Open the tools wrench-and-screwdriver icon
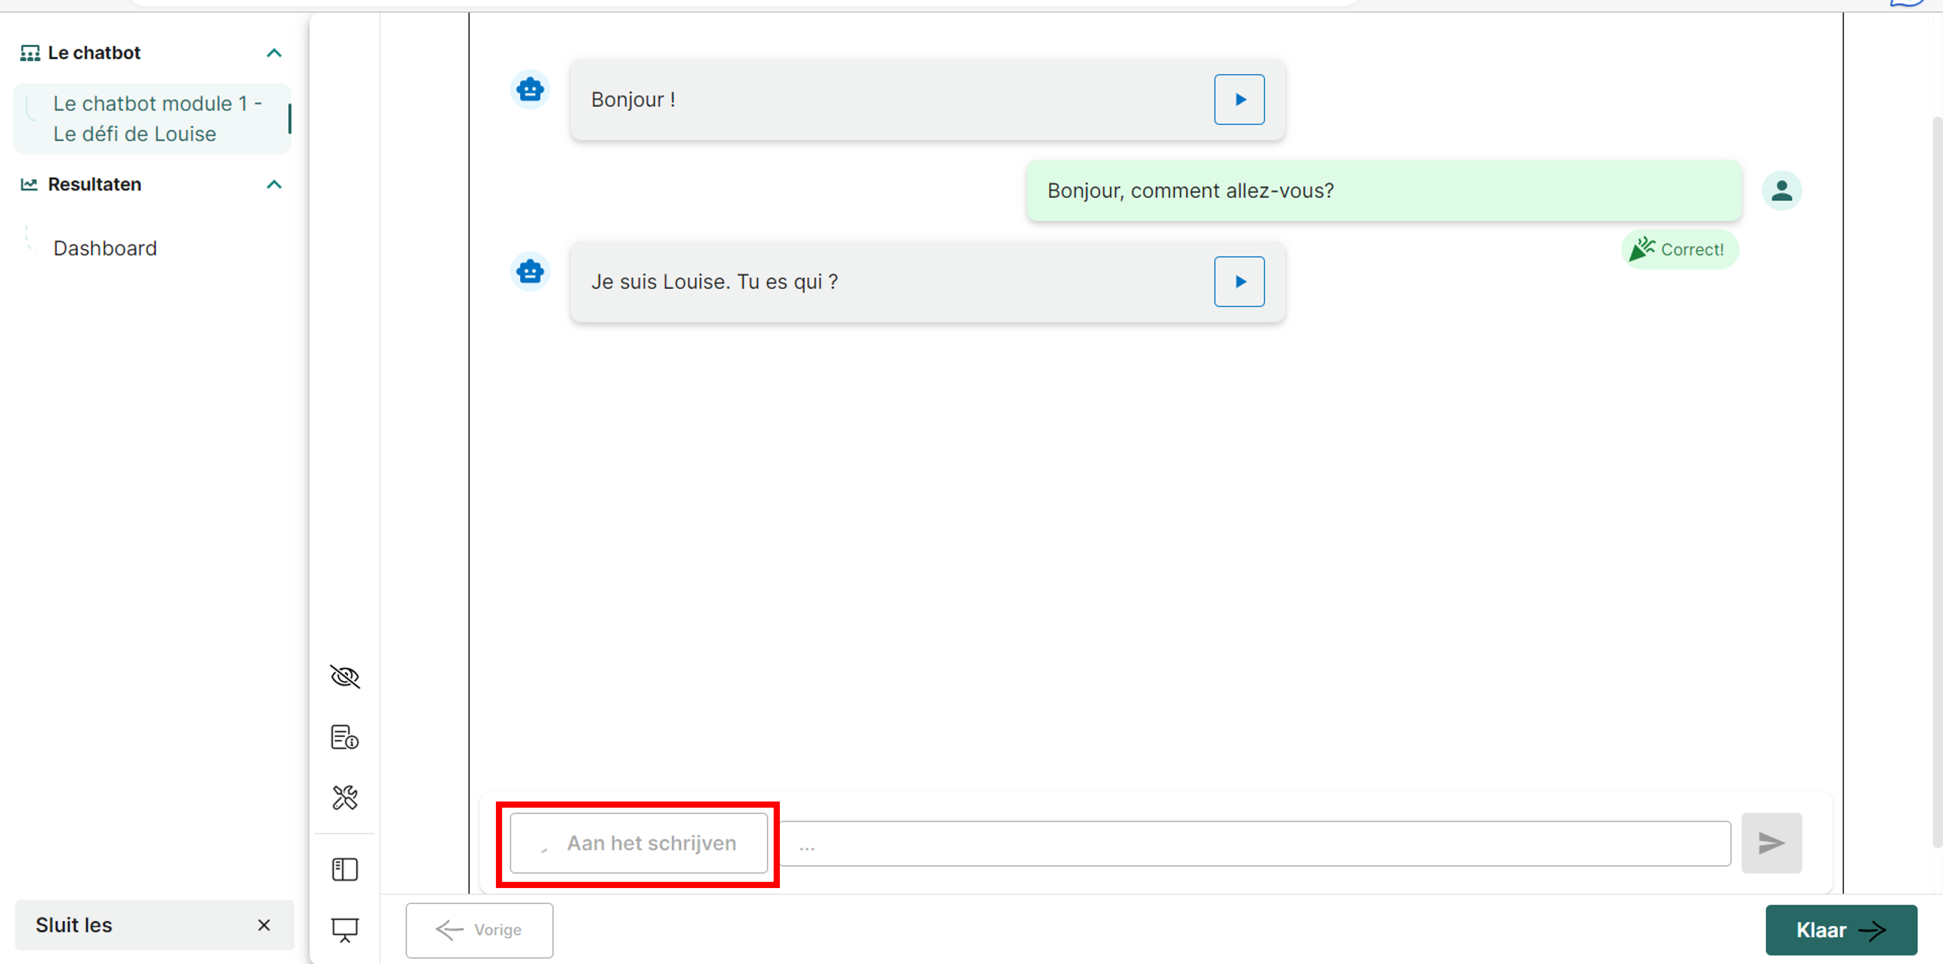The image size is (1943, 964). tap(345, 798)
